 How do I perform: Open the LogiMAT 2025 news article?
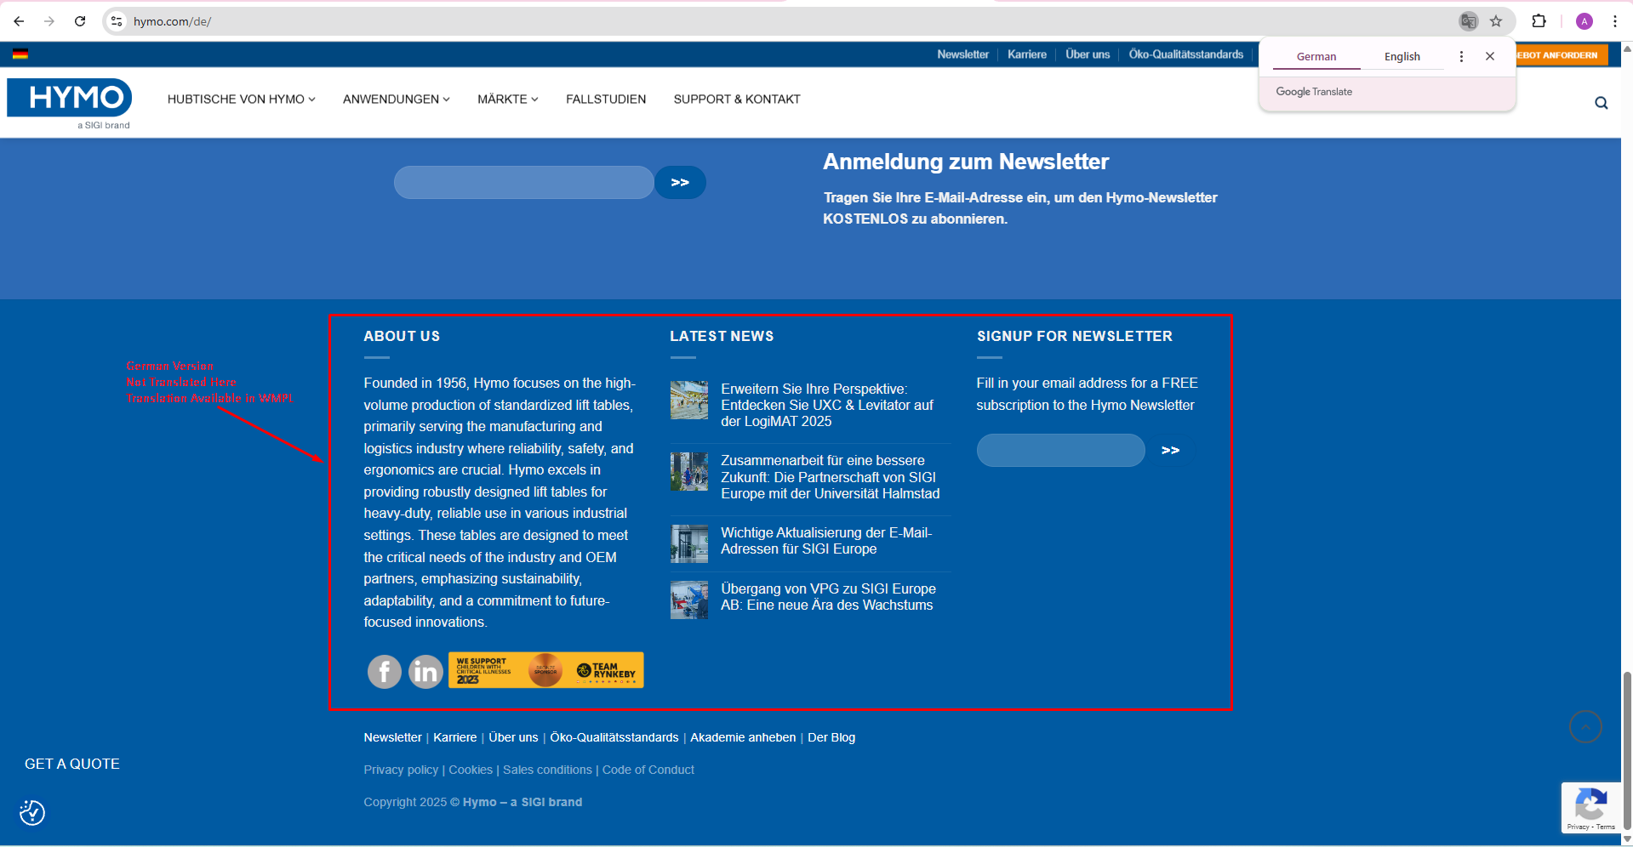point(827,405)
